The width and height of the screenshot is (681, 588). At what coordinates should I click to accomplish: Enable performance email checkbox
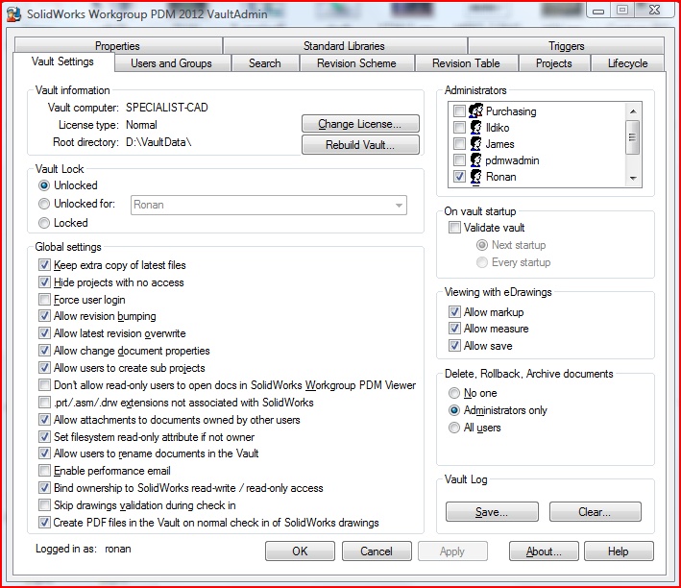(44, 471)
